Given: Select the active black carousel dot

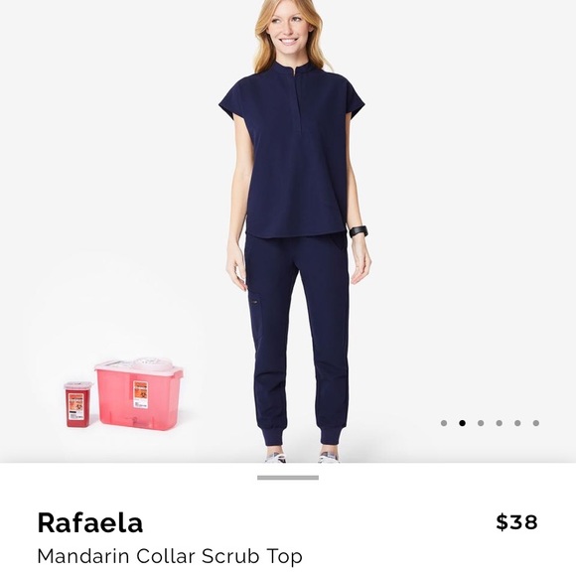Looking at the screenshot, I should (x=462, y=423).
